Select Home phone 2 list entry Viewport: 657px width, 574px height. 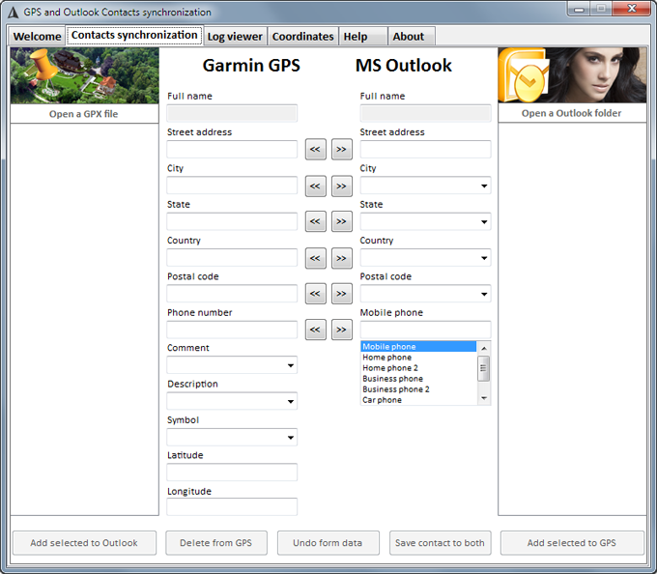coord(418,368)
